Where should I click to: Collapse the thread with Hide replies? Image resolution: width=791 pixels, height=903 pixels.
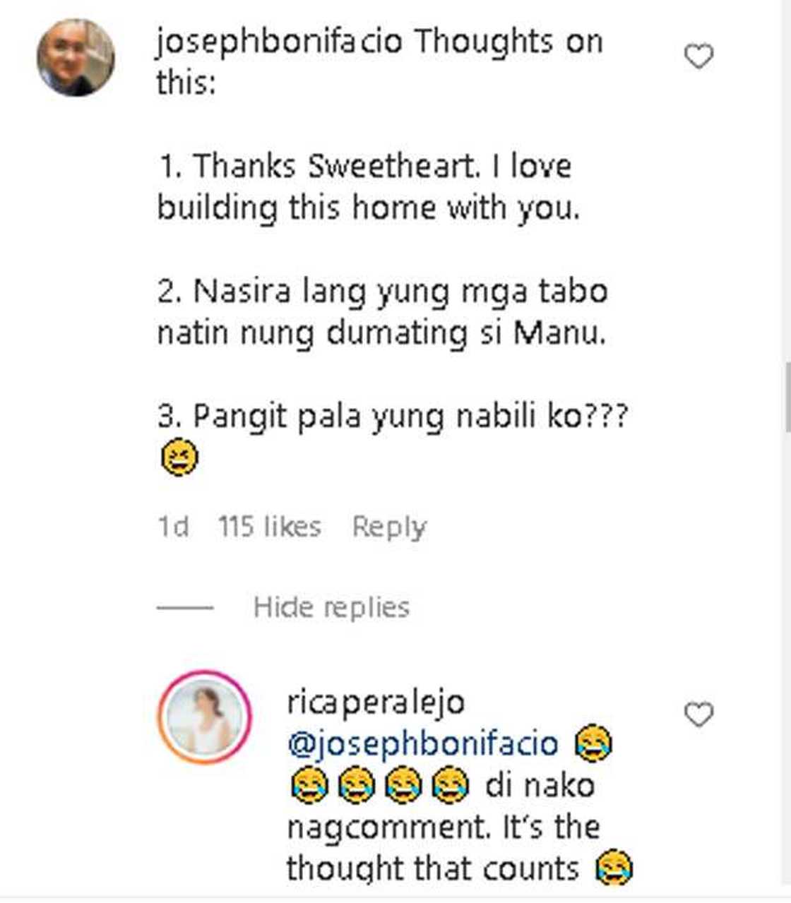(331, 607)
